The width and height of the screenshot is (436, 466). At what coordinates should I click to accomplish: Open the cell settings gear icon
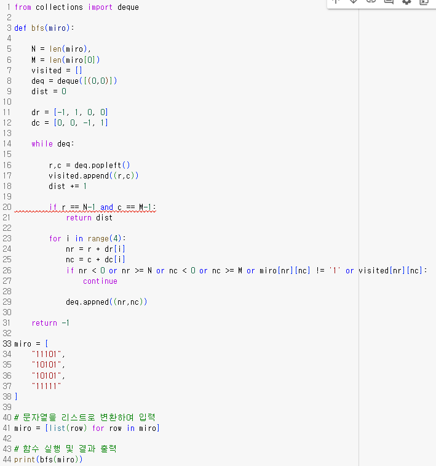click(406, 2)
